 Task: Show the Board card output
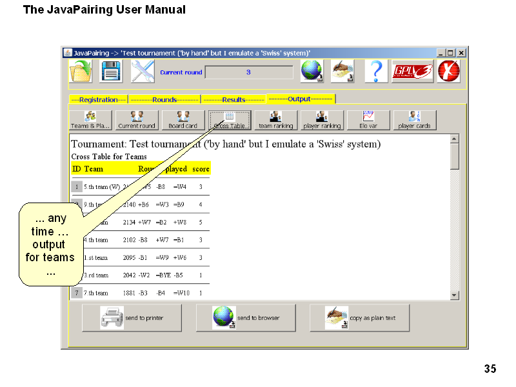coord(183,120)
